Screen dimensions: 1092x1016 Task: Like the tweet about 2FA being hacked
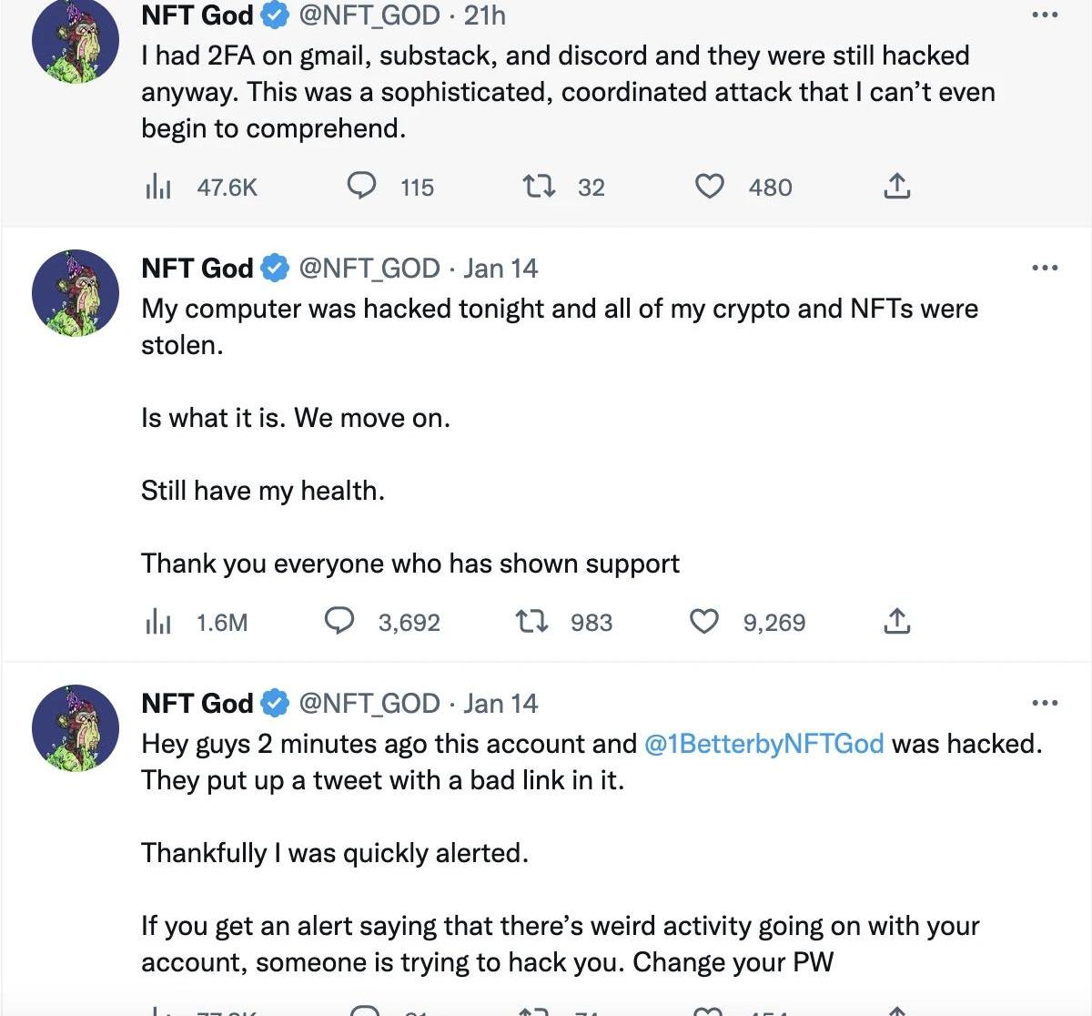click(710, 187)
